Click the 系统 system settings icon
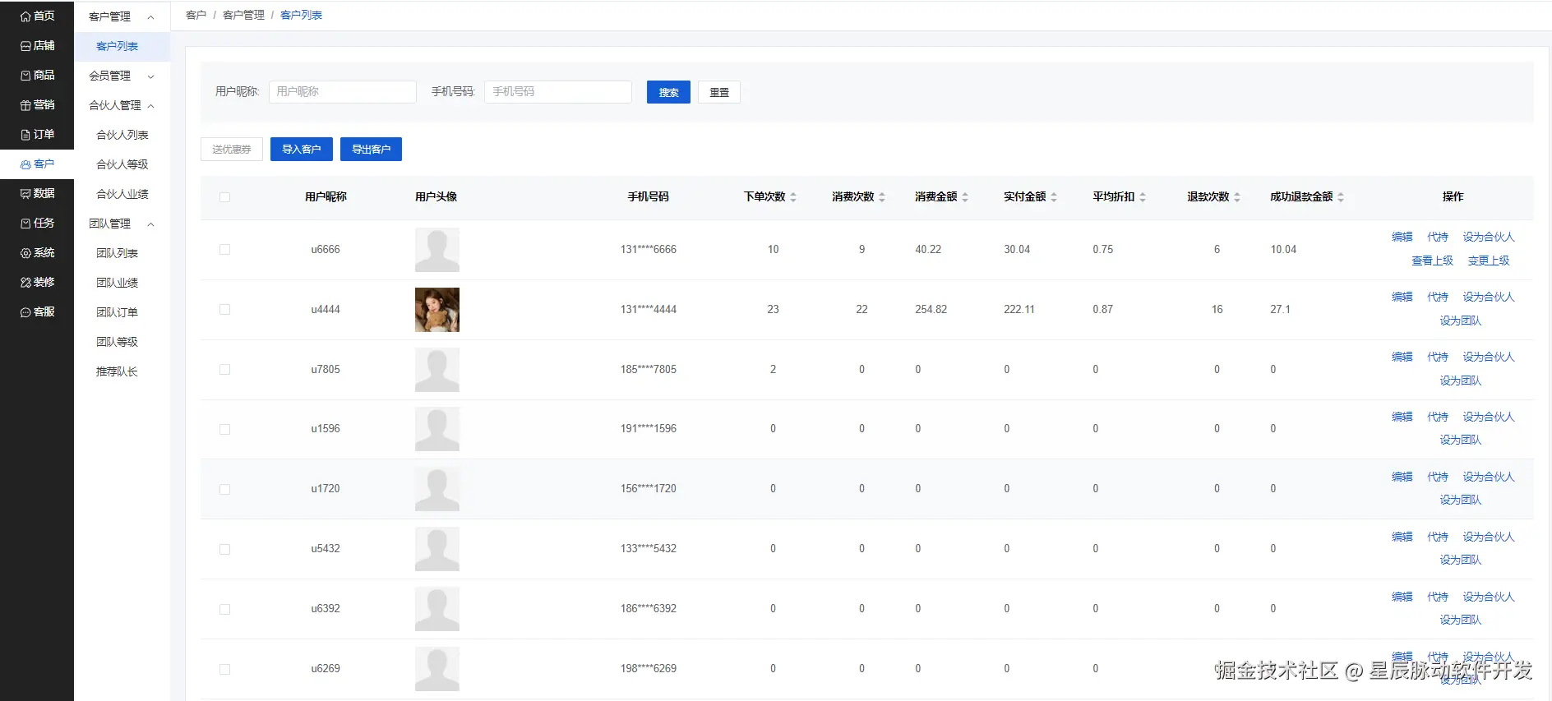The height and width of the screenshot is (701, 1552). [25, 253]
